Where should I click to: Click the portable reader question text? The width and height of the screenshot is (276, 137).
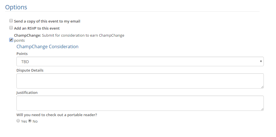click(59, 115)
